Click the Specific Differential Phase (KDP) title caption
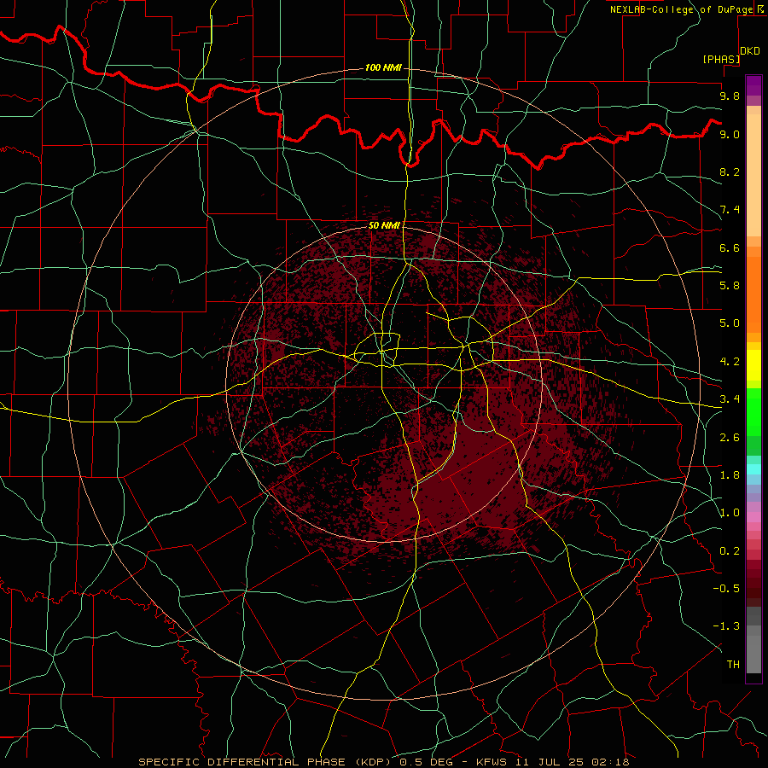 coord(266,762)
